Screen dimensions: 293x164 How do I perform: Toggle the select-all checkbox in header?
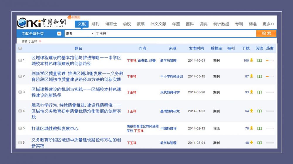pos(20,48)
